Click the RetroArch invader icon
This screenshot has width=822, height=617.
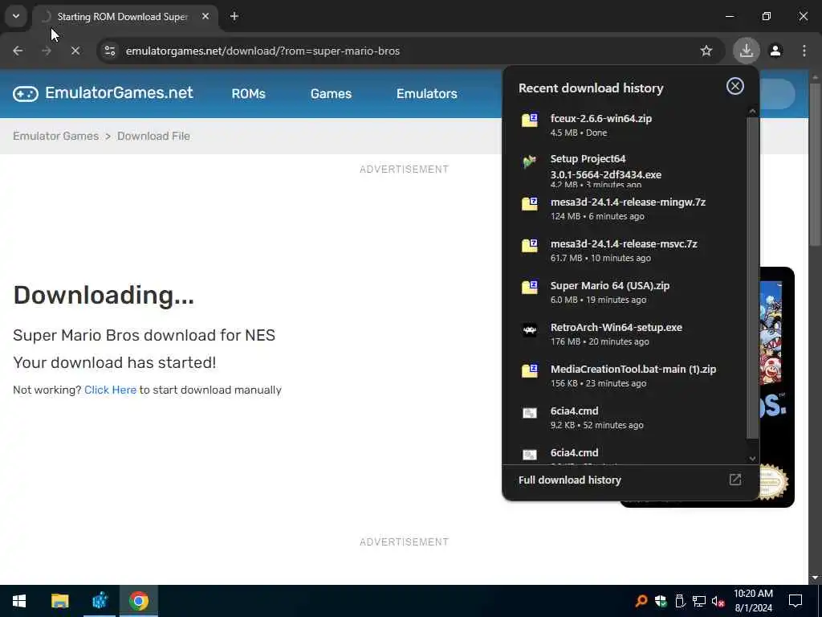pyautogui.click(x=530, y=329)
